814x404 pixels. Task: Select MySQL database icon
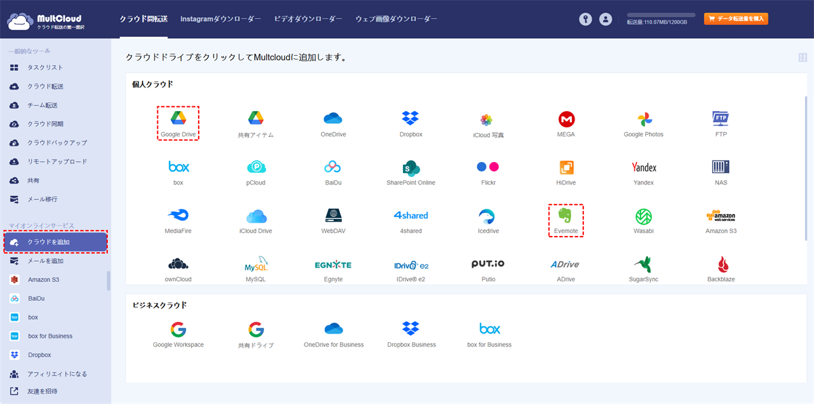pos(256,269)
